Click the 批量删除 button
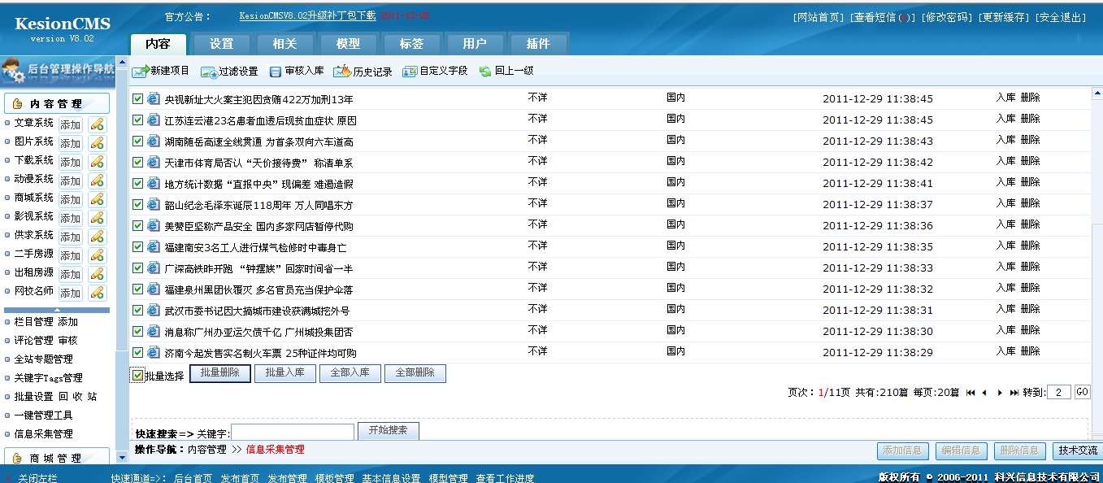The height and width of the screenshot is (483, 1103). pos(220,373)
